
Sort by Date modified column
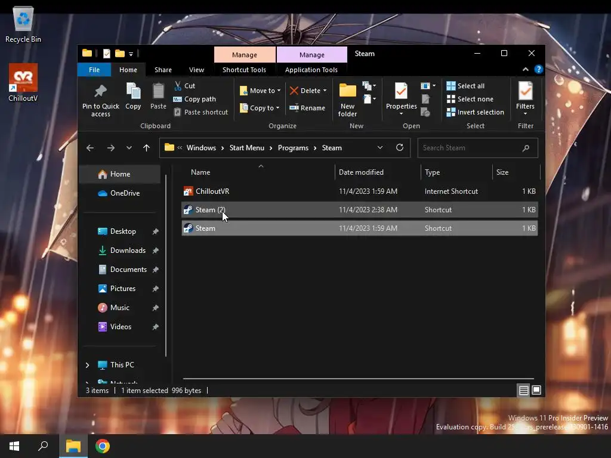click(x=378, y=172)
